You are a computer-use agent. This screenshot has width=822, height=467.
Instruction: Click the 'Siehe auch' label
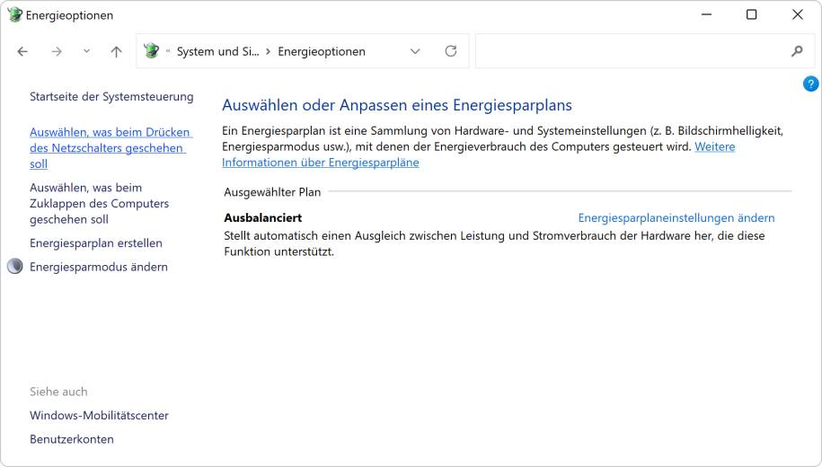(58, 392)
